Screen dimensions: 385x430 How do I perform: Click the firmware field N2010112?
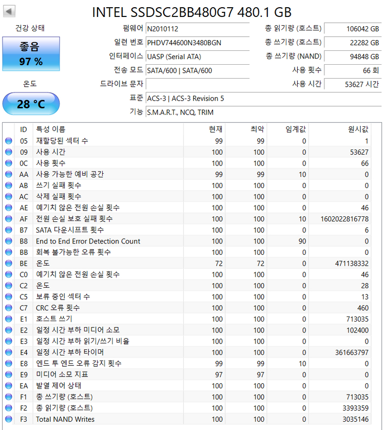pos(198,29)
